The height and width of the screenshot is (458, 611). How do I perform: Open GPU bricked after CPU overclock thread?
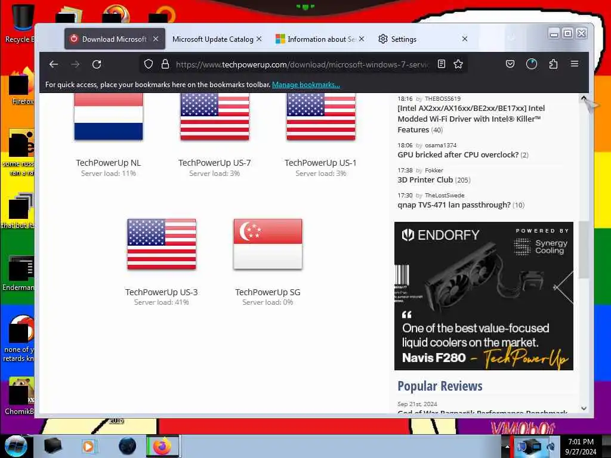click(458, 154)
